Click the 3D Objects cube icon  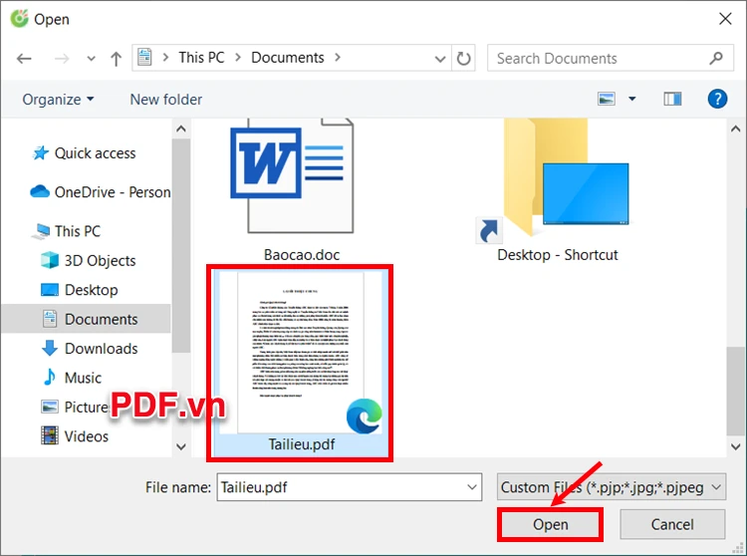pos(50,260)
